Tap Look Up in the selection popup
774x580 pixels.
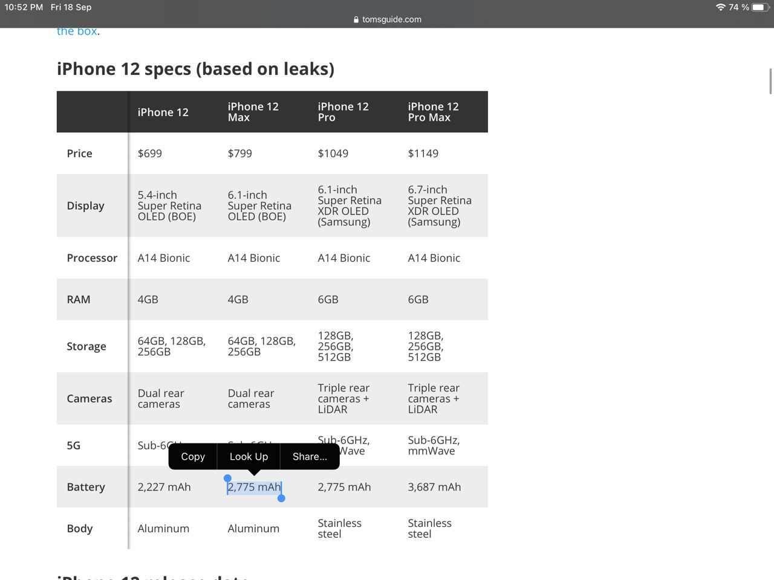click(249, 457)
